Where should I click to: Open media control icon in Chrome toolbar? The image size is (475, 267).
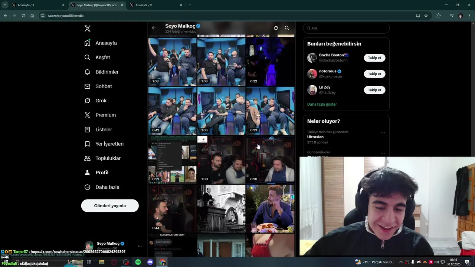click(x=452, y=16)
